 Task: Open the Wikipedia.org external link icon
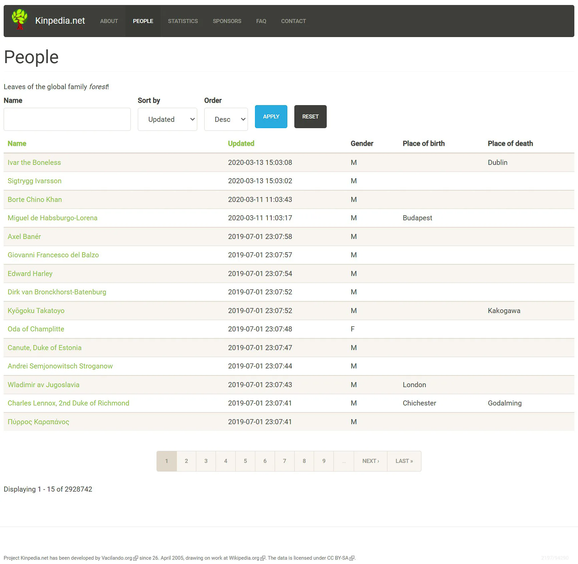tap(263, 558)
